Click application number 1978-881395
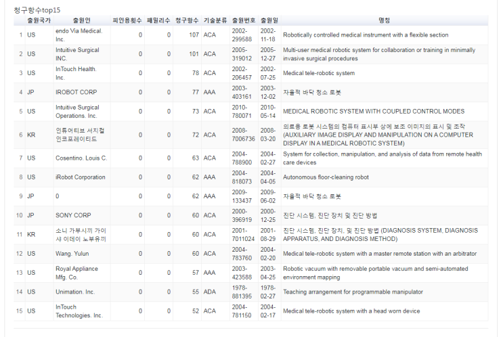Image resolution: width=503 pixels, height=337 pixels. point(242,292)
